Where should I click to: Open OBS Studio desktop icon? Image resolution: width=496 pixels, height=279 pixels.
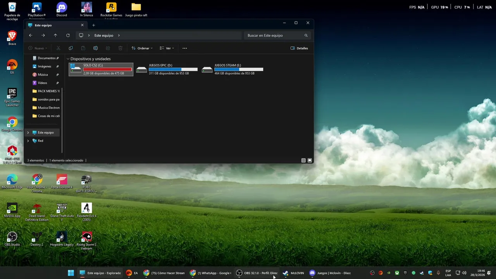click(x=12, y=239)
